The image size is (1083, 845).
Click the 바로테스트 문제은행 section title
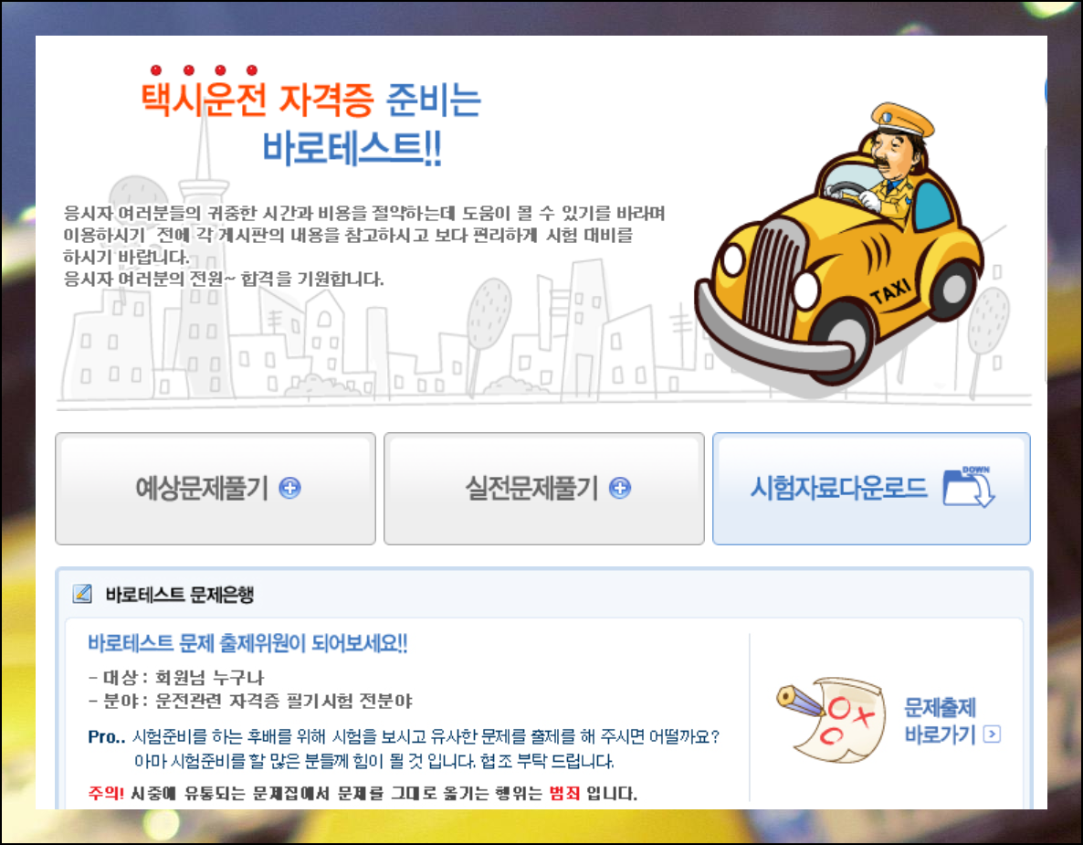pyautogui.click(x=180, y=594)
